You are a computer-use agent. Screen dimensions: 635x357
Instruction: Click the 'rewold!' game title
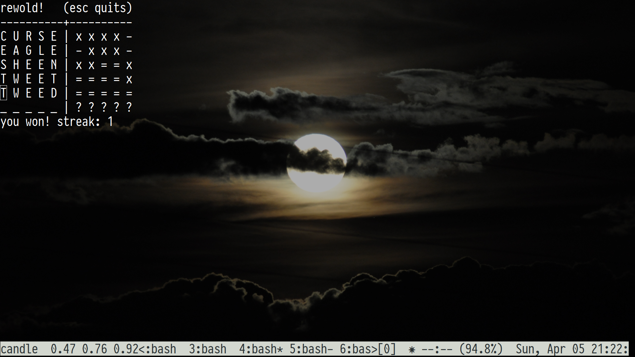[x=22, y=8]
